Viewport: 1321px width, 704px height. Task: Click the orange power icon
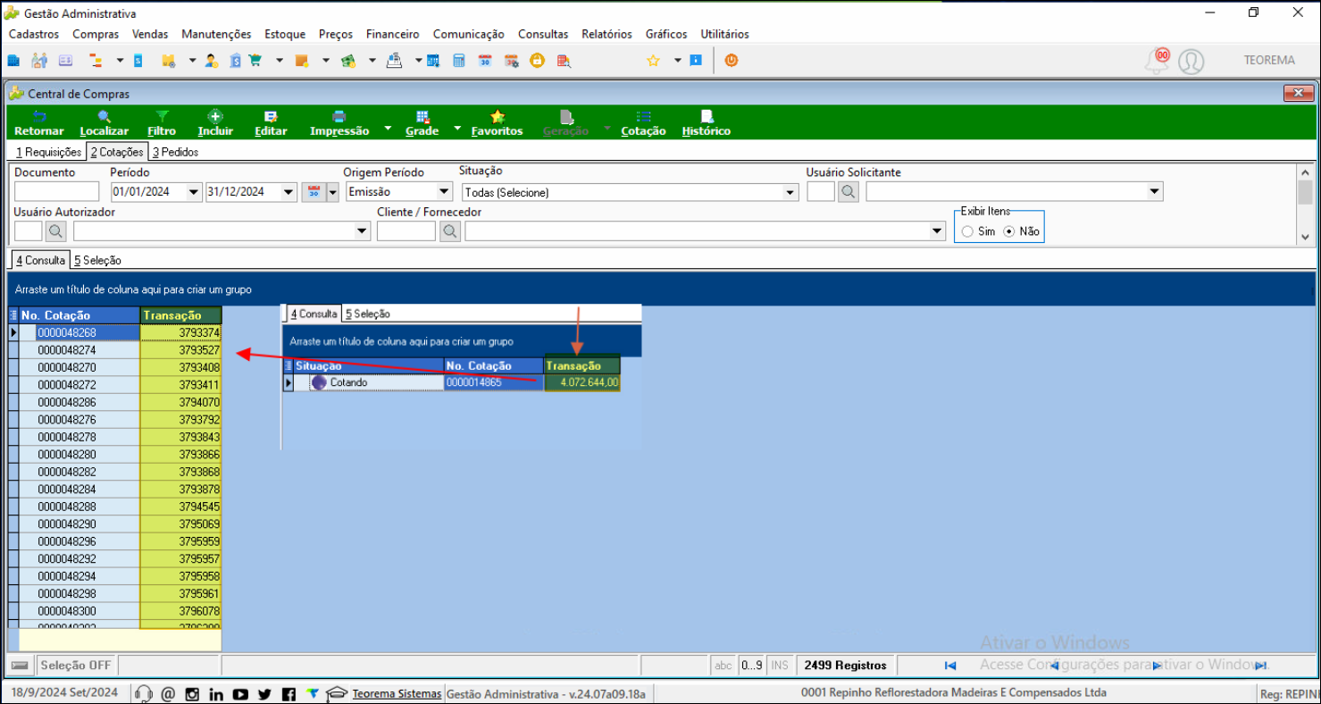(x=732, y=61)
